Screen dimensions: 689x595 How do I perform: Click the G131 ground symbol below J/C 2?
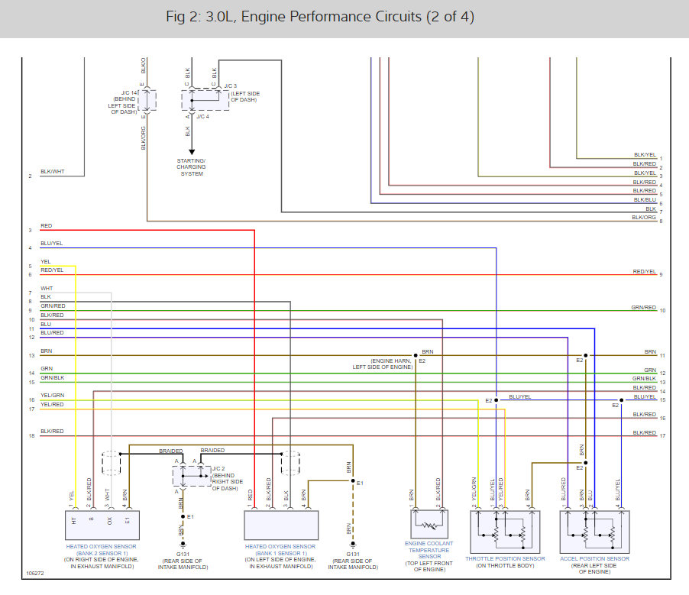pos(183,545)
